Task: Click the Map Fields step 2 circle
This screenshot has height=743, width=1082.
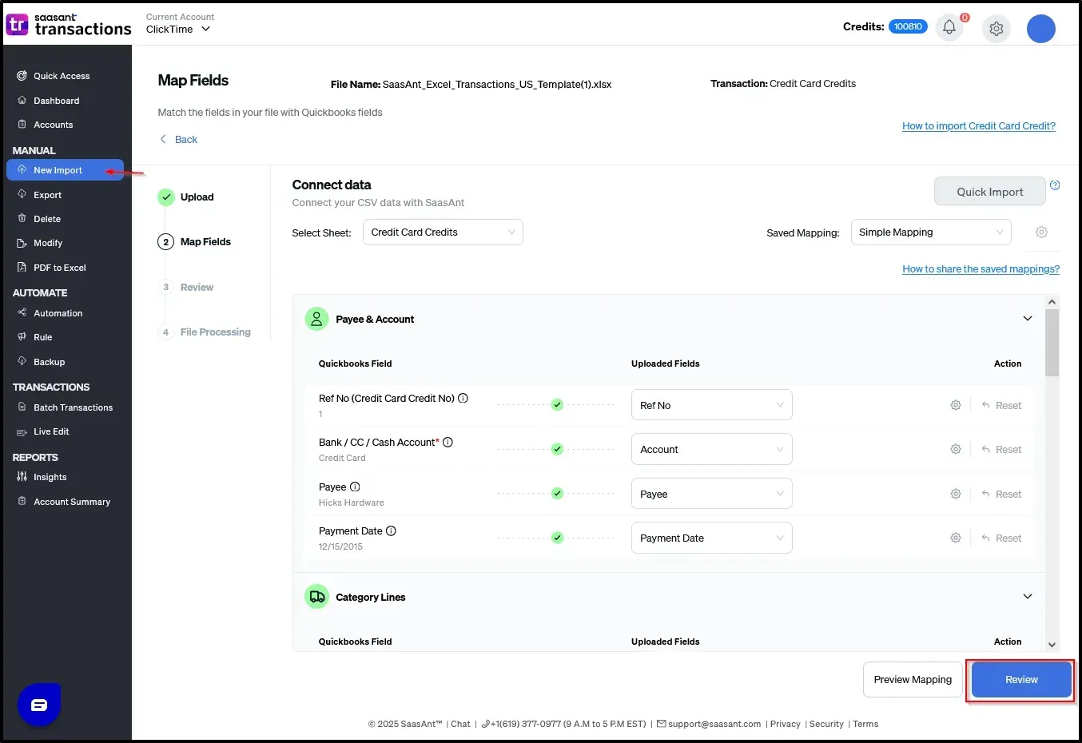Action: 166,242
